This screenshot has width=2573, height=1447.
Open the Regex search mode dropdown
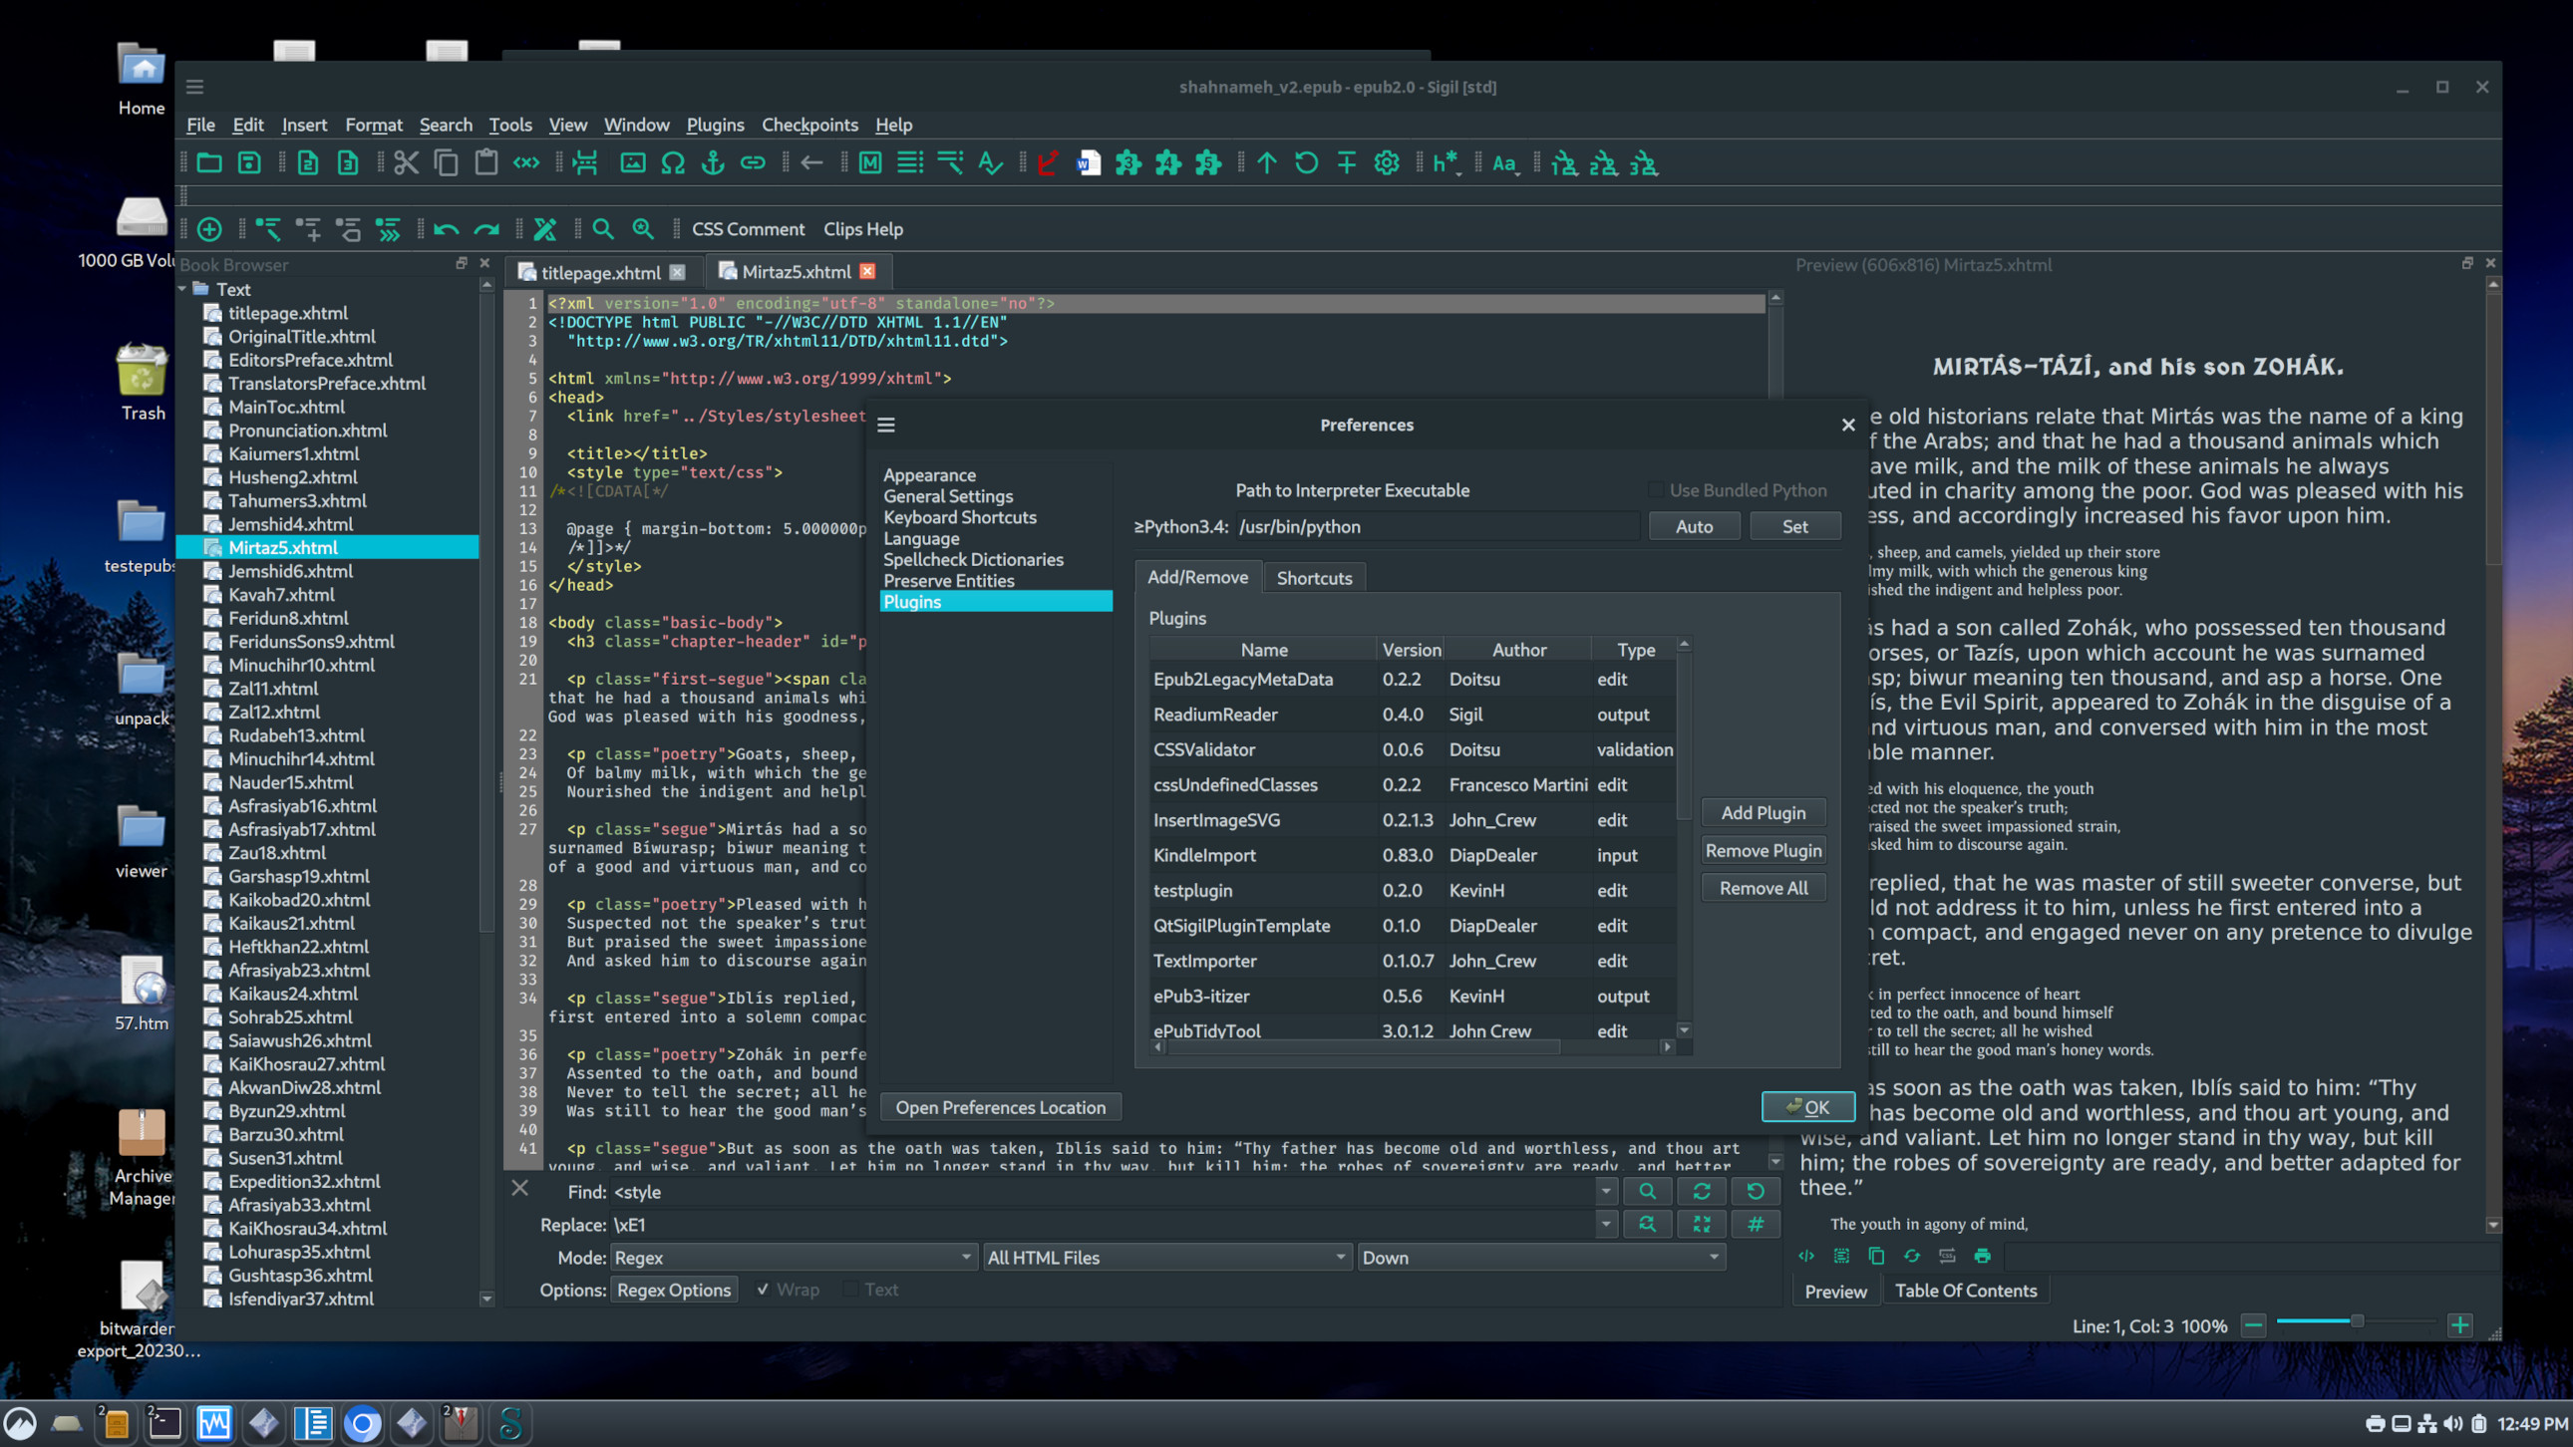coord(792,1258)
